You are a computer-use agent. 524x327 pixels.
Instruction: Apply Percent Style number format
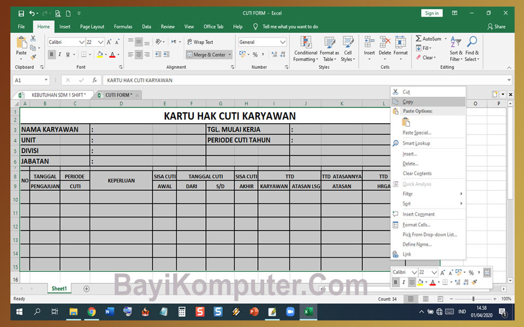[x=255, y=54]
